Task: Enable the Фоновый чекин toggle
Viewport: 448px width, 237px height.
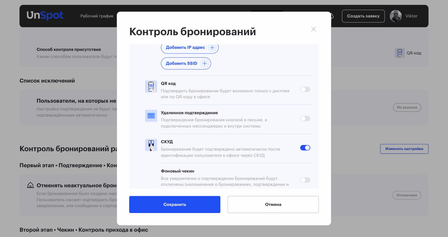Action: [x=305, y=180]
